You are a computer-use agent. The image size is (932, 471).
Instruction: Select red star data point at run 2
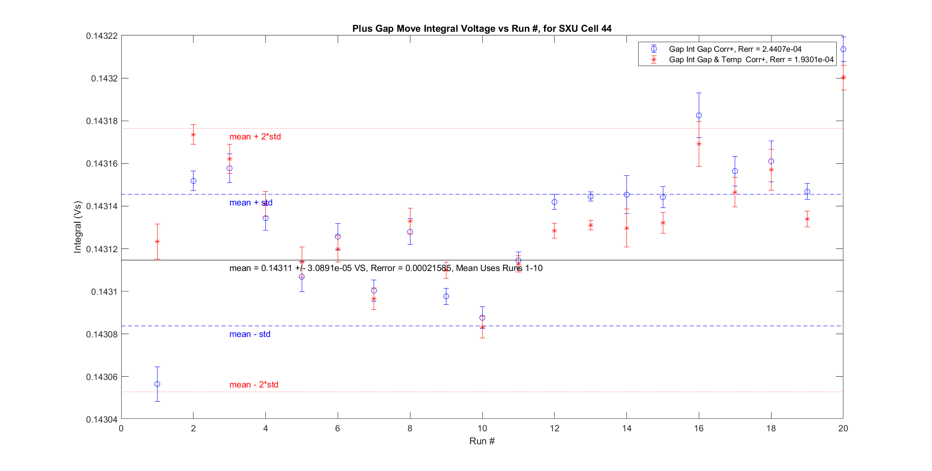point(193,134)
